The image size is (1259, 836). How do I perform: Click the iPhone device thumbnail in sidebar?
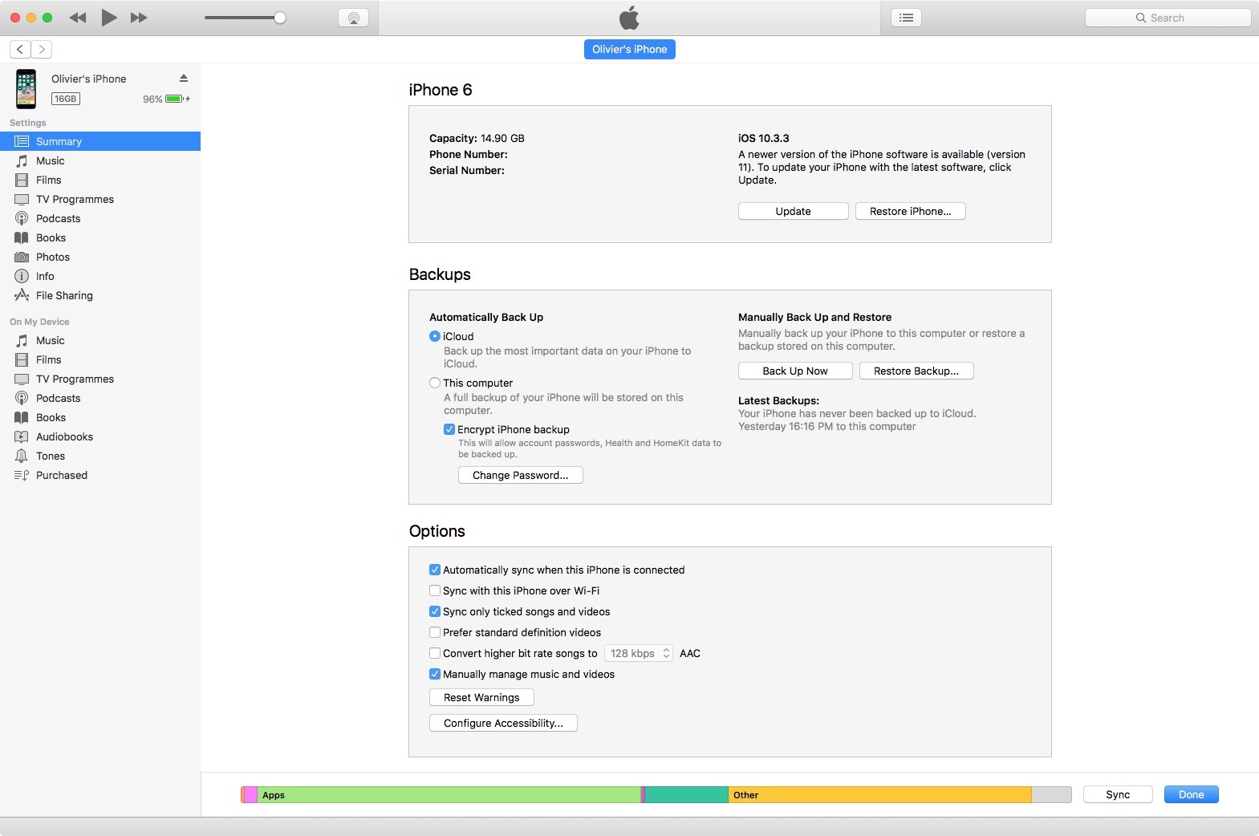[26, 88]
